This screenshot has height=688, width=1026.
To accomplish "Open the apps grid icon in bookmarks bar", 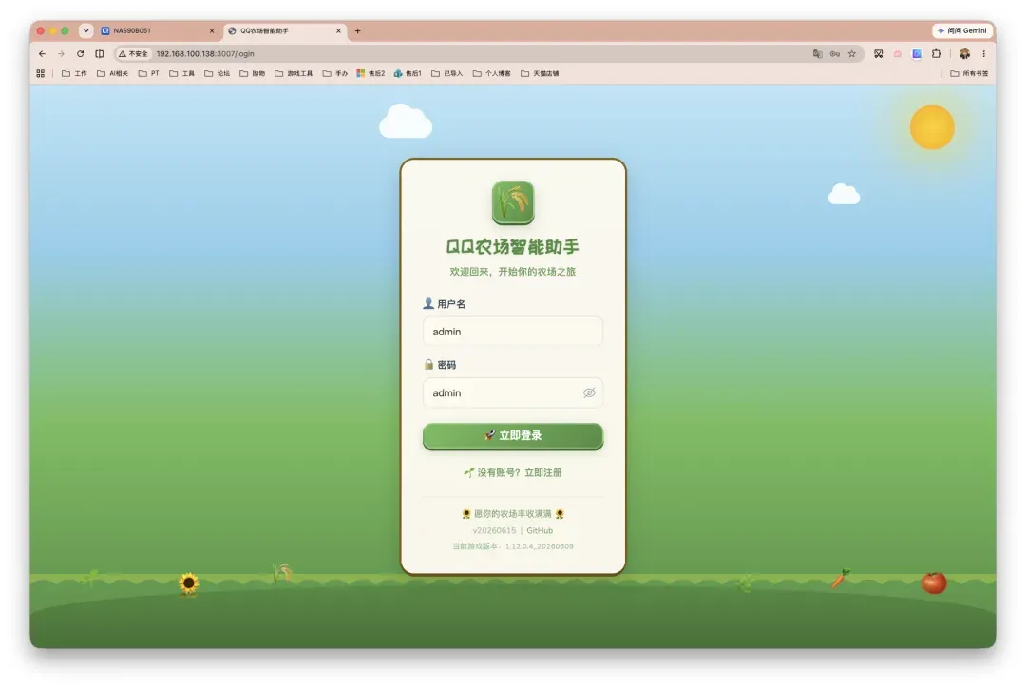I will coord(41,73).
